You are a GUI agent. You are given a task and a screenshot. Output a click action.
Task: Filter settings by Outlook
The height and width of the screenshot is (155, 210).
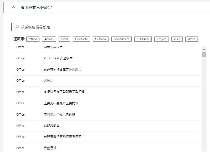(101, 39)
